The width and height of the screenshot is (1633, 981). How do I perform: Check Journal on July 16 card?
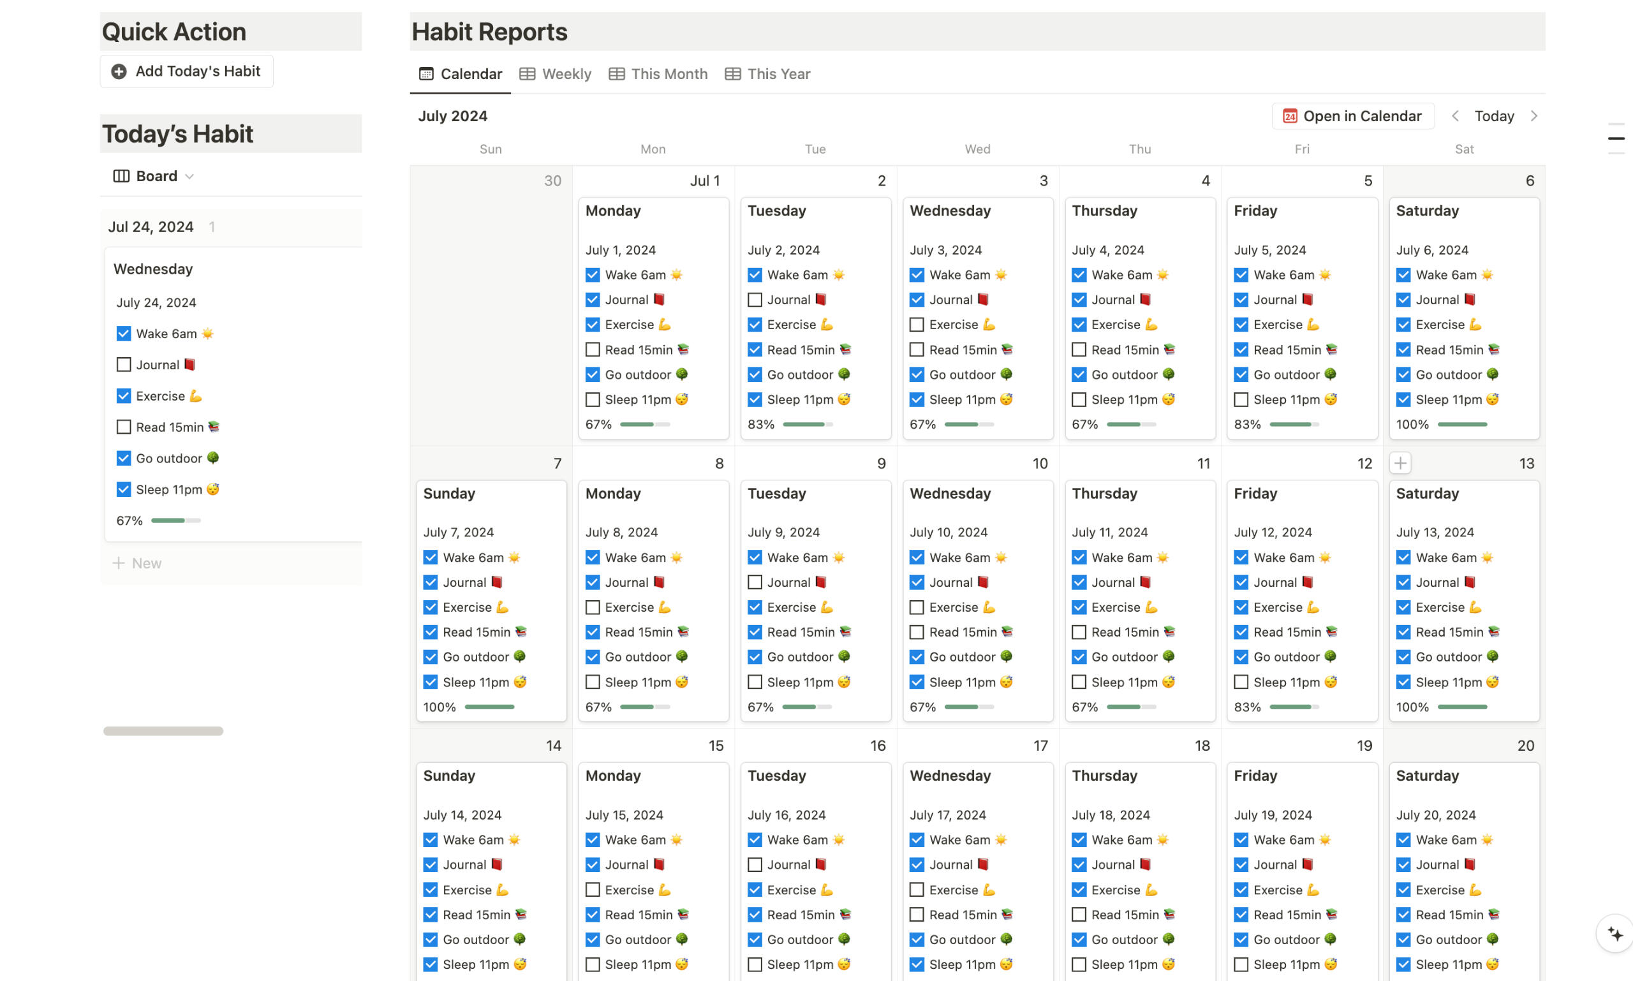coord(755,865)
